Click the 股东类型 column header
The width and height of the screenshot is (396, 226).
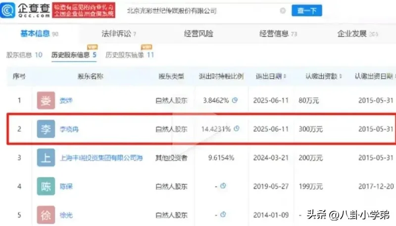171,76
